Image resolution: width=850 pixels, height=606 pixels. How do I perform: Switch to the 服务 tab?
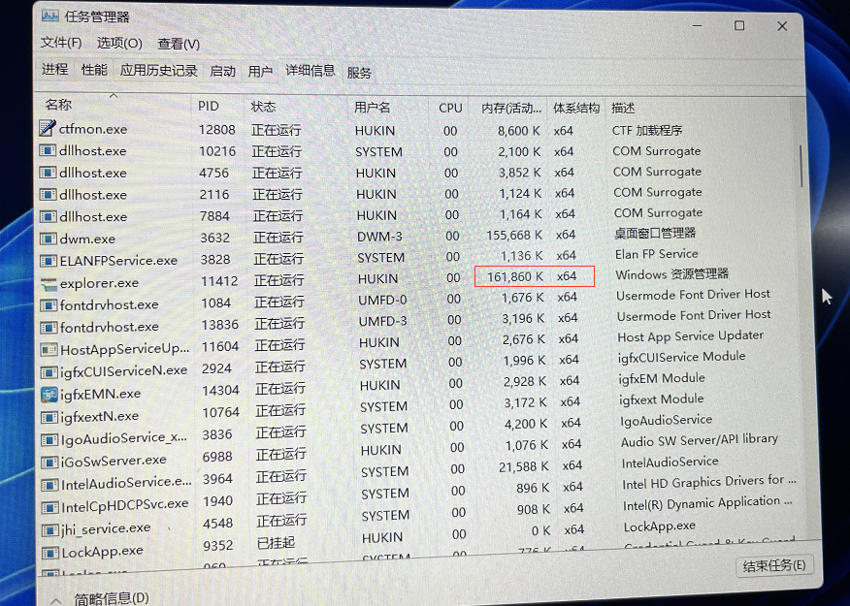pyautogui.click(x=359, y=72)
